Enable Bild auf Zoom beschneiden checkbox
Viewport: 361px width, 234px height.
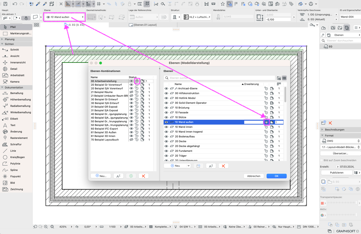[322, 160]
